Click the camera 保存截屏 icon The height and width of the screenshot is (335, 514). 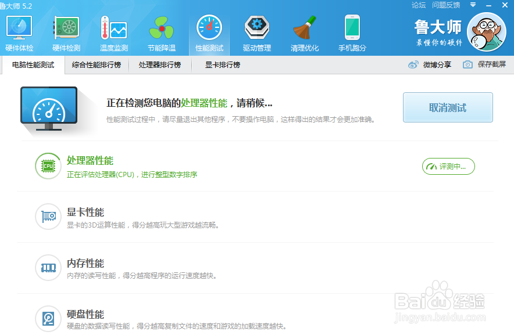click(467, 64)
